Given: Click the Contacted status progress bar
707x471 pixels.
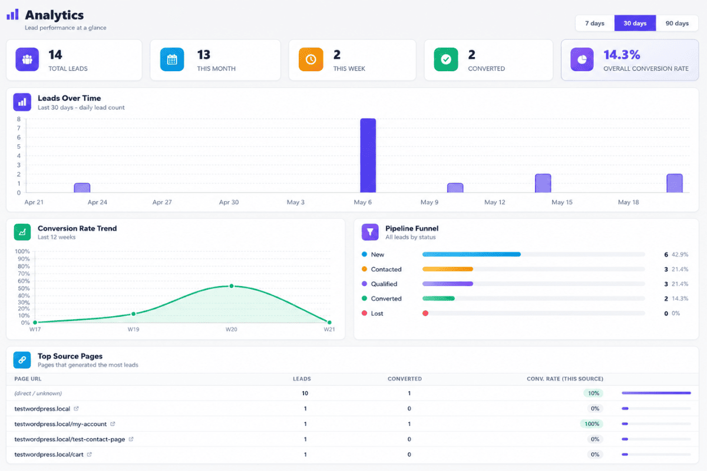Looking at the screenshot, I should click(533, 269).
